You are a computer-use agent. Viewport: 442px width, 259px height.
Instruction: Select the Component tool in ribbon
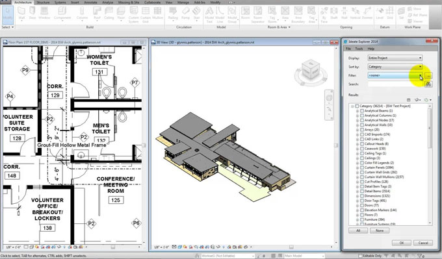point(62,14)
